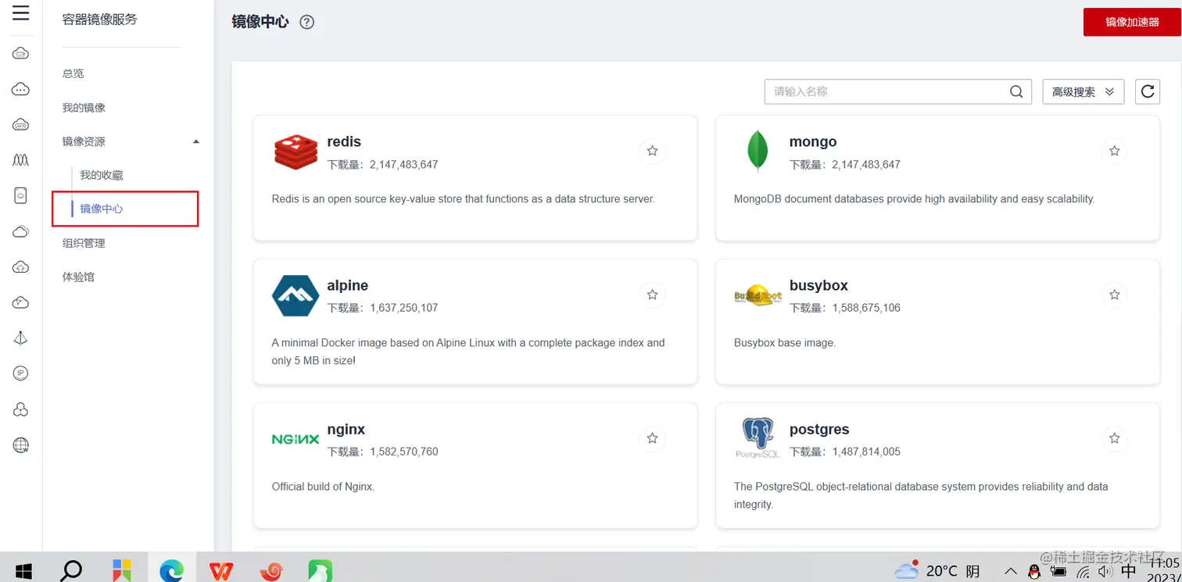Open 总览 overview in sidebar
The height and width of the screenshot is (582, 1182).
pyautogui.click(x=73, y=73)
